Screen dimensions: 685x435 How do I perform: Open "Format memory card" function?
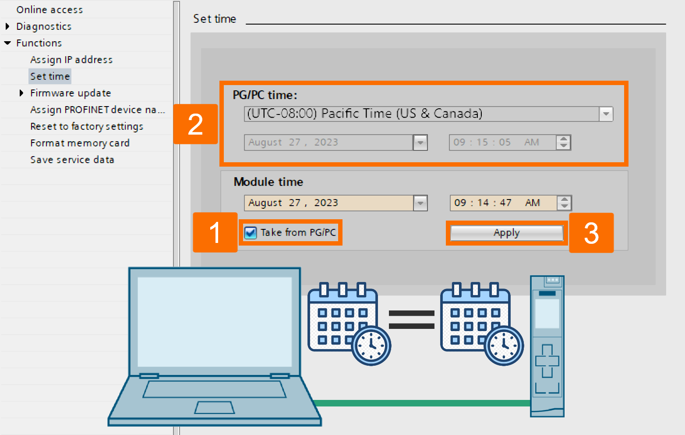[x=80, y=143]
